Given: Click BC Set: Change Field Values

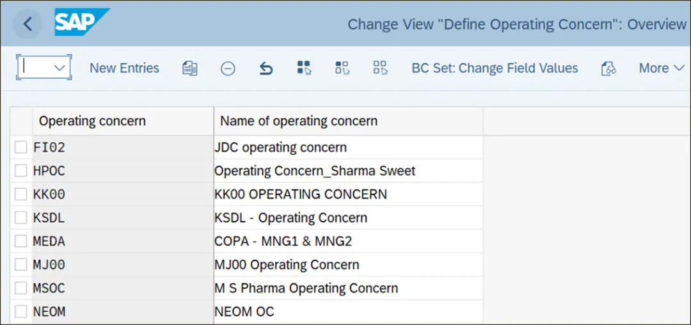Looking at the screenshot, I should [495, 68].
